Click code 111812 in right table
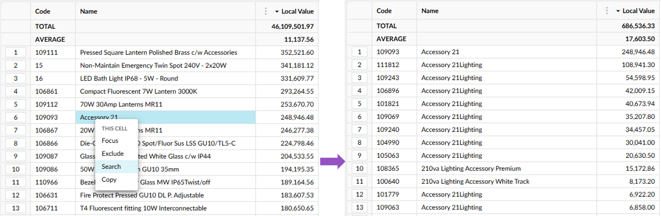Screen dimensions: 661x216 (x=386, y=65)
